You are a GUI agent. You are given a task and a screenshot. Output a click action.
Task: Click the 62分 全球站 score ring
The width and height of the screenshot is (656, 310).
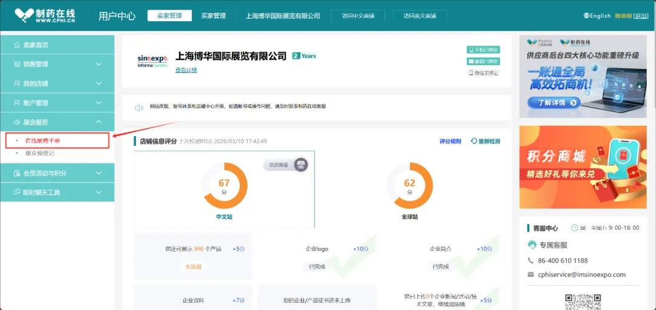[409, 185]
